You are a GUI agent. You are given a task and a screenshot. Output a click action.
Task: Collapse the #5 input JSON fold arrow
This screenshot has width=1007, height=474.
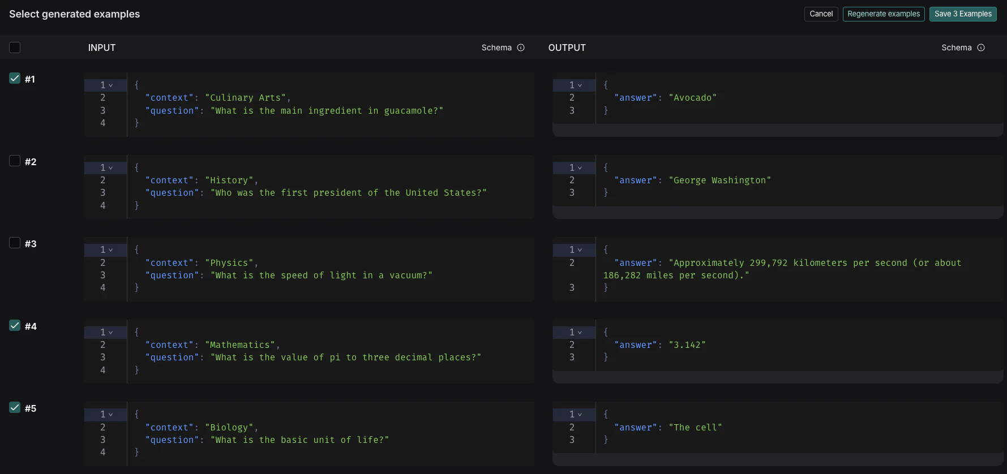point(111,415)
